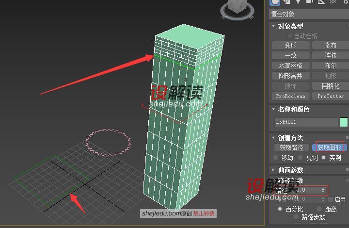Screen dimensions: 349x228
Task: Click the 获取路径 button
Action: coord(291,147)
